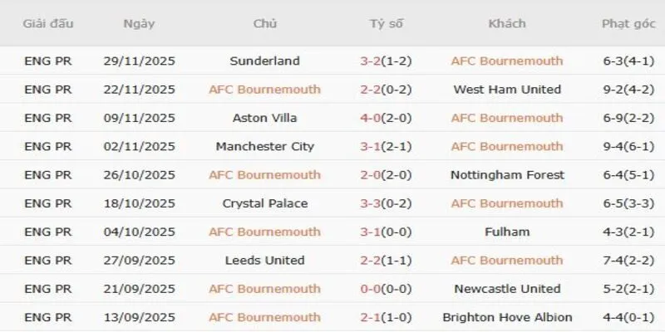Open the 4-0(2-0) match score
Image resolution: width=665 pixels, height=332 pixels.
click(387, 118)
